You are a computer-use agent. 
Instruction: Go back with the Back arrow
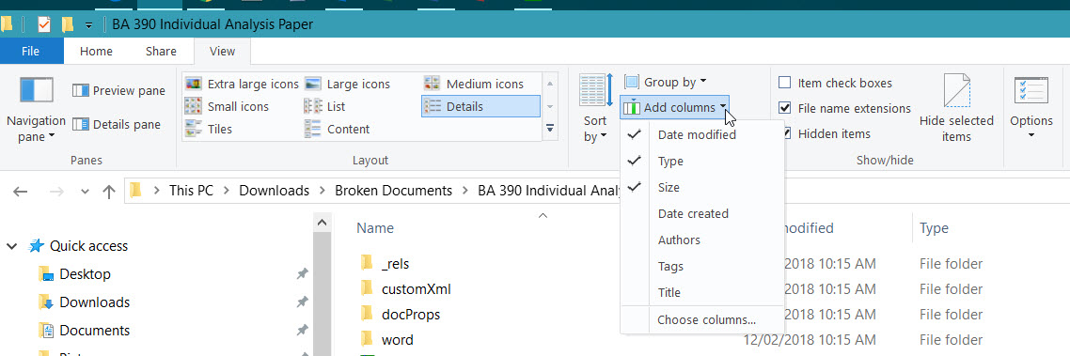click(x=21, y=192)
